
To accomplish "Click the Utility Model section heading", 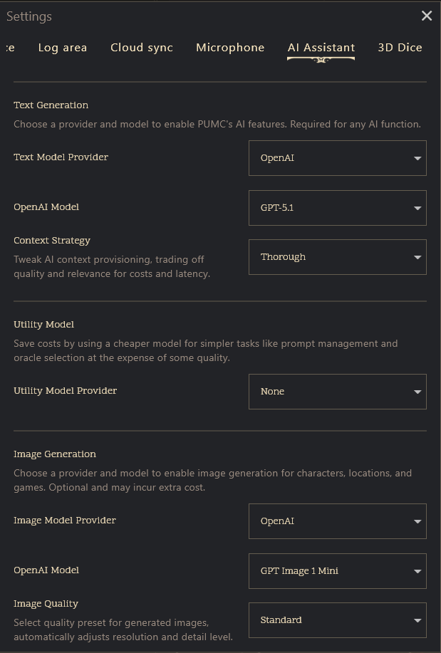I will click(x=44, y=325).
